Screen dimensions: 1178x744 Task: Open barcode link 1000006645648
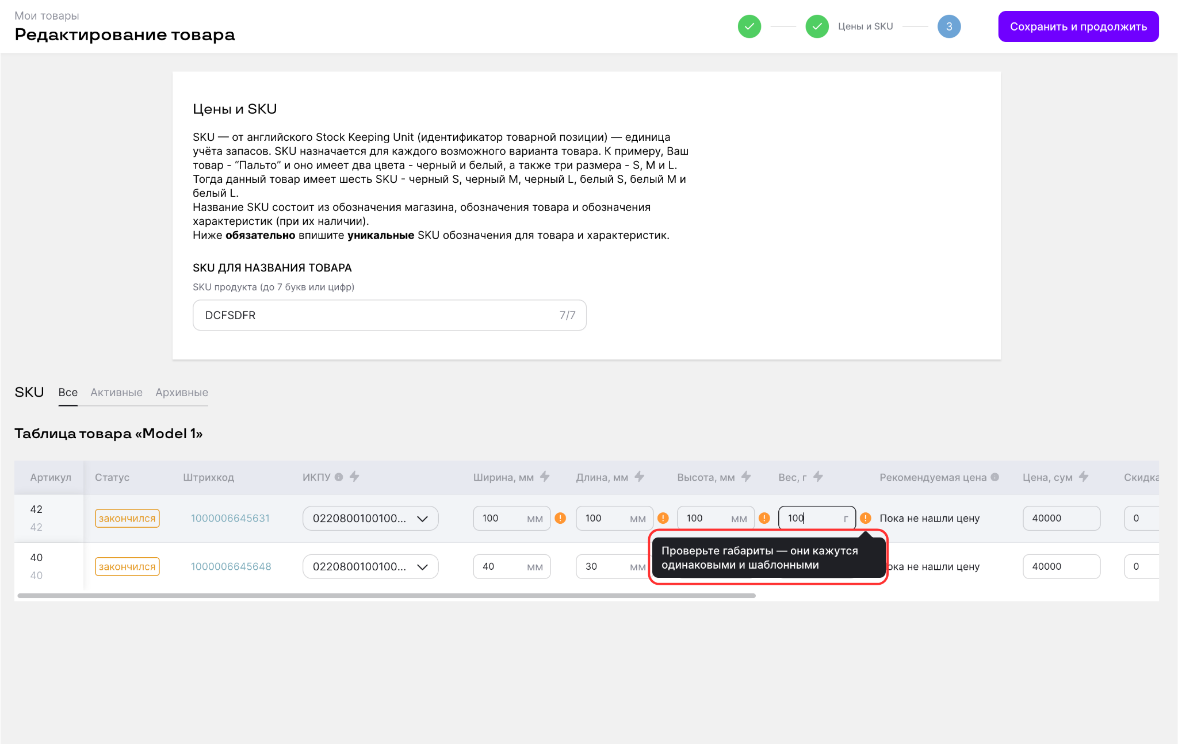coord(231,566)
